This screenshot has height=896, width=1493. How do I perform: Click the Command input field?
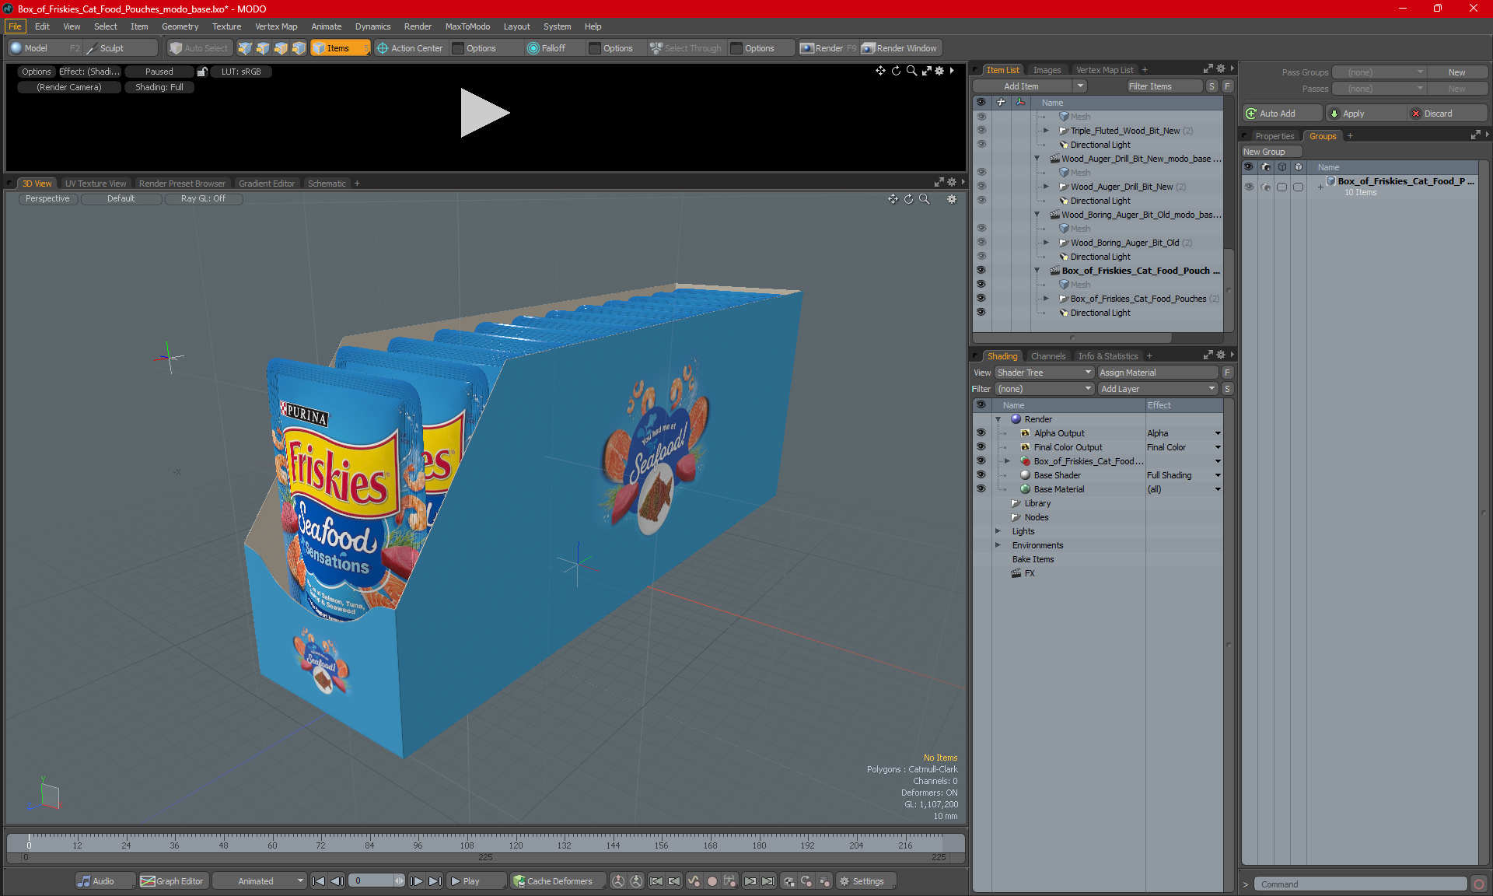point(1362,884)
